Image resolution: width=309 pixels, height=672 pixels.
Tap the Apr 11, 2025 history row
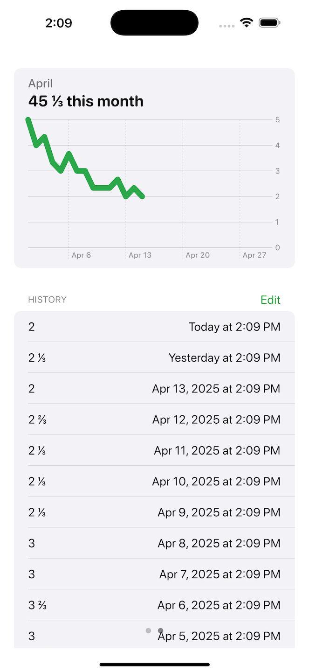[154, 450]
